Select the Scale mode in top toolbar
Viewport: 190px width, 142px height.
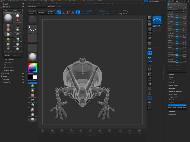point(73,12)
